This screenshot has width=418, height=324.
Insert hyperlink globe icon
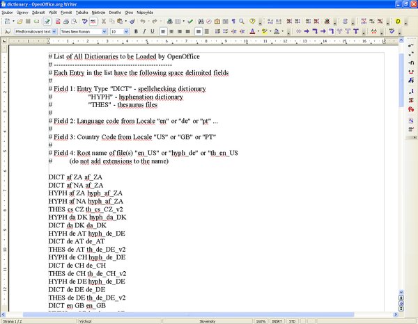169,22
